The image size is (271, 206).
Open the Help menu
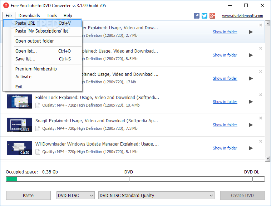tap(68, 15)
